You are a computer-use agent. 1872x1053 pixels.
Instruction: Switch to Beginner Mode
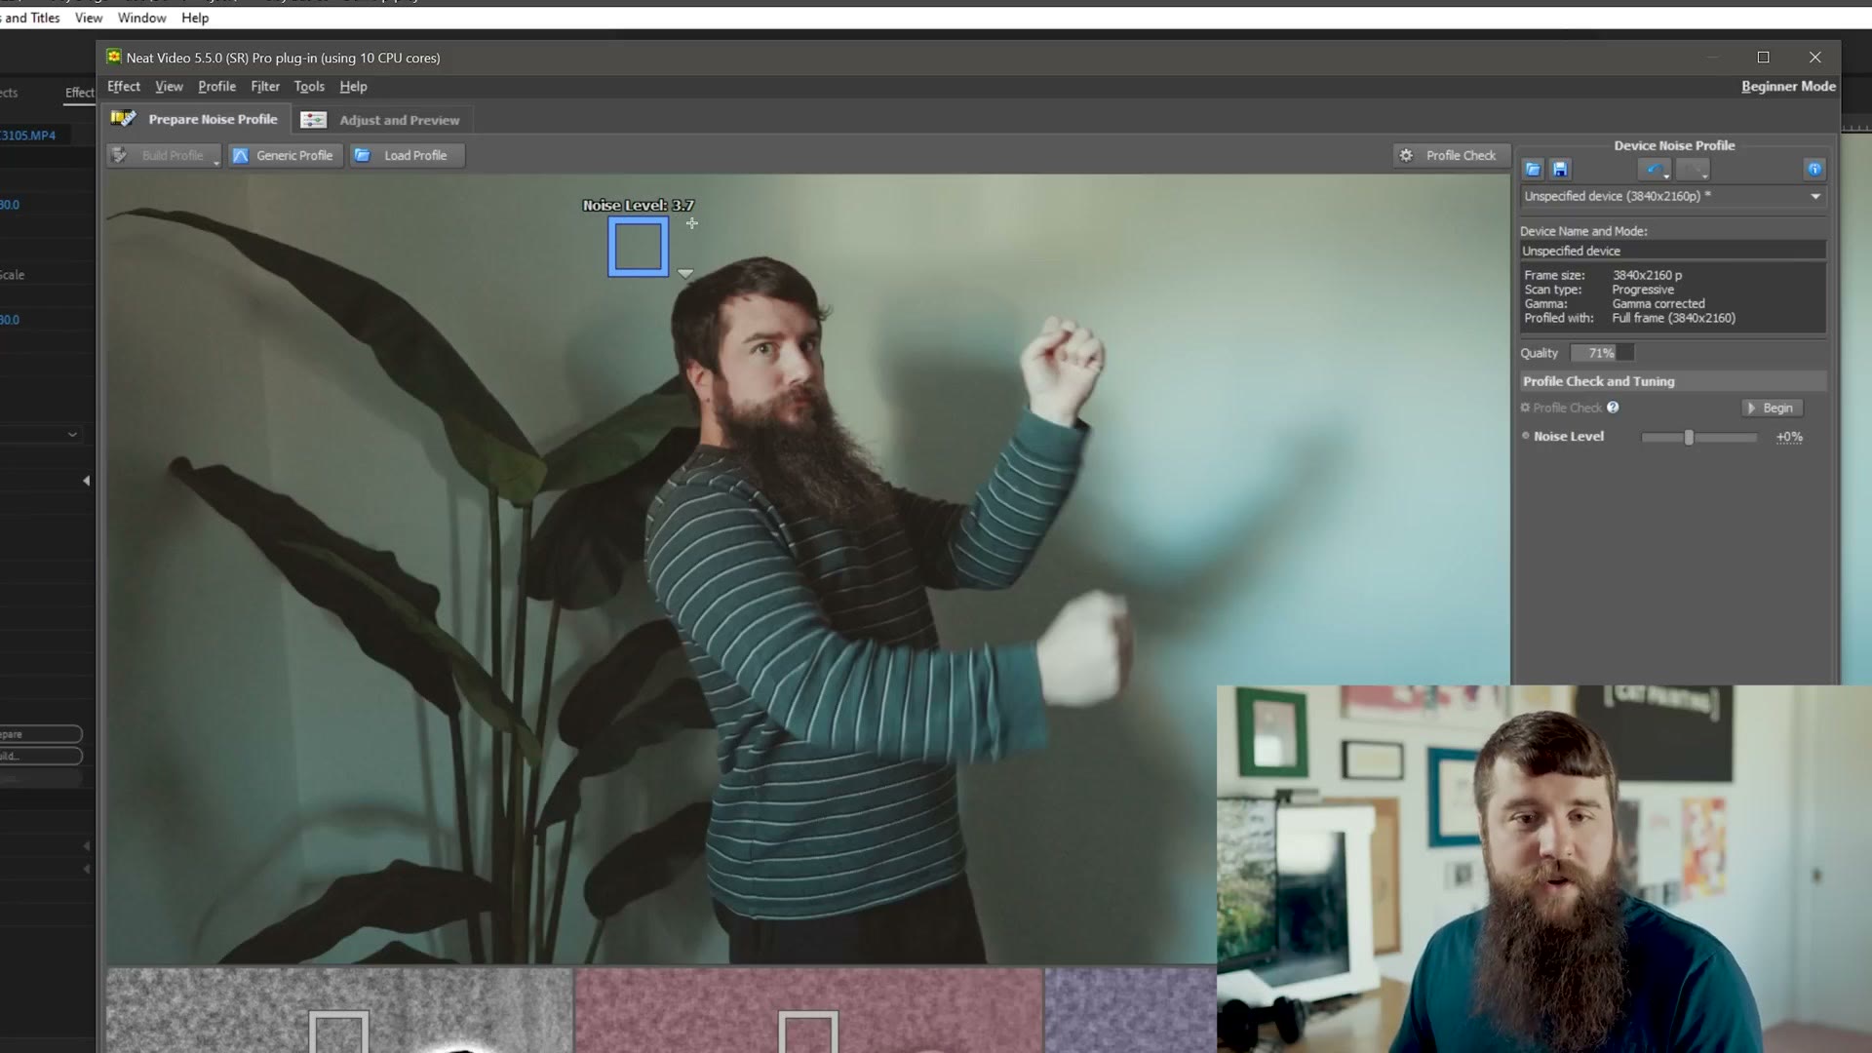click(1788, 86)
